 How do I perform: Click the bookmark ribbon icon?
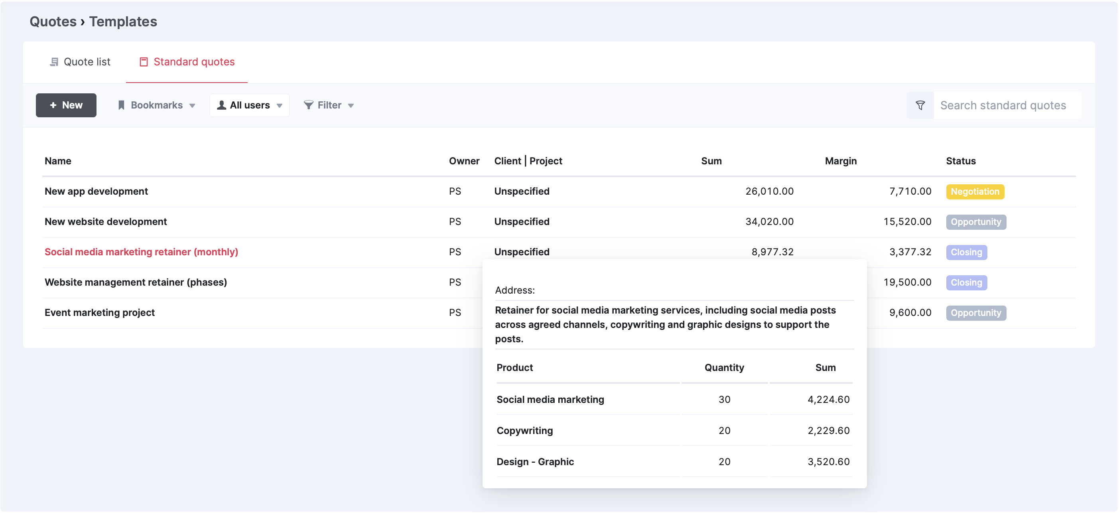121,105
